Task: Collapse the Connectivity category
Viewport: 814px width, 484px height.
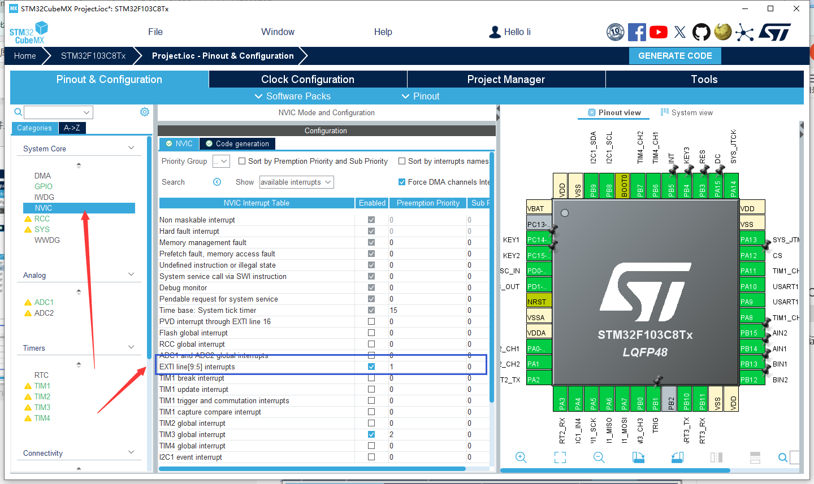Action: pos(131,452)
